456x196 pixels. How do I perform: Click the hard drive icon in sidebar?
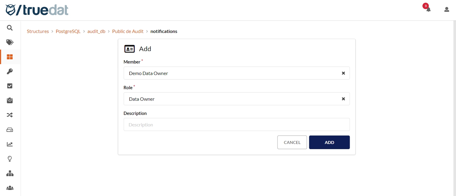point(10,130)
